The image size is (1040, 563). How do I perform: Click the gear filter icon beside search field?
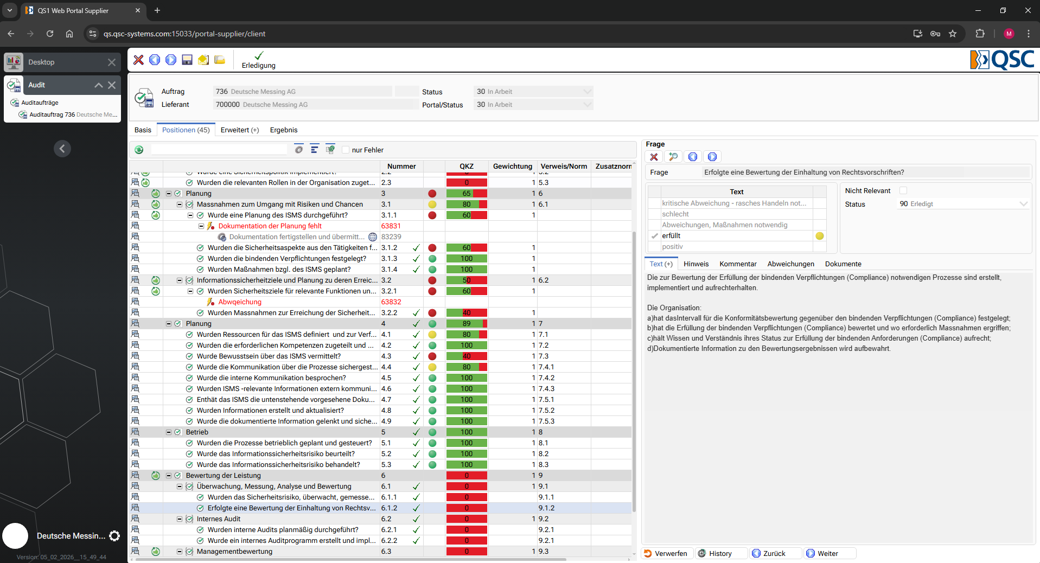[x=299, y=150]
